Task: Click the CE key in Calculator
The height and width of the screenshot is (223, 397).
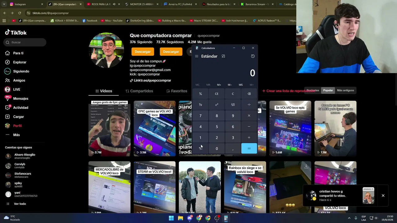Action: pos(216,94)
